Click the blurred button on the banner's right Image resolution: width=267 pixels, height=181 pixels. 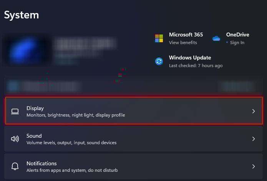click(x=237, y=86)
